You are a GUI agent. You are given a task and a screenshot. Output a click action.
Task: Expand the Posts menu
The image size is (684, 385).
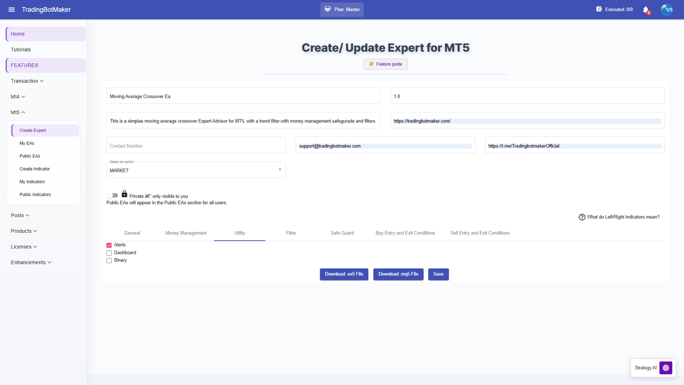pos(20,215)
